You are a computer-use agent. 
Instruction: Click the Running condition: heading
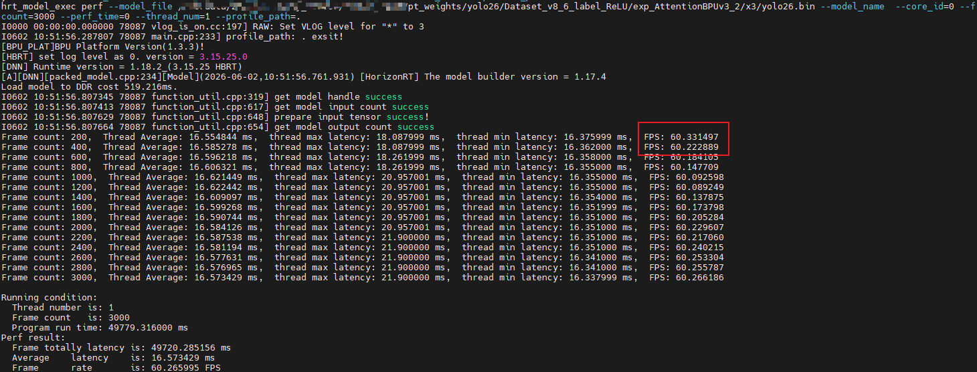(49, 298)
